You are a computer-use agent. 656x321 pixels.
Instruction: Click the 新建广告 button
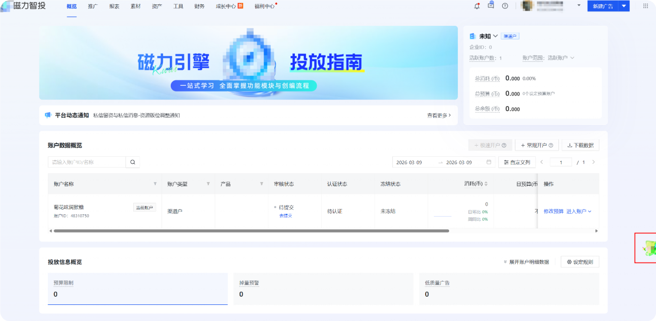click(603, 6)
